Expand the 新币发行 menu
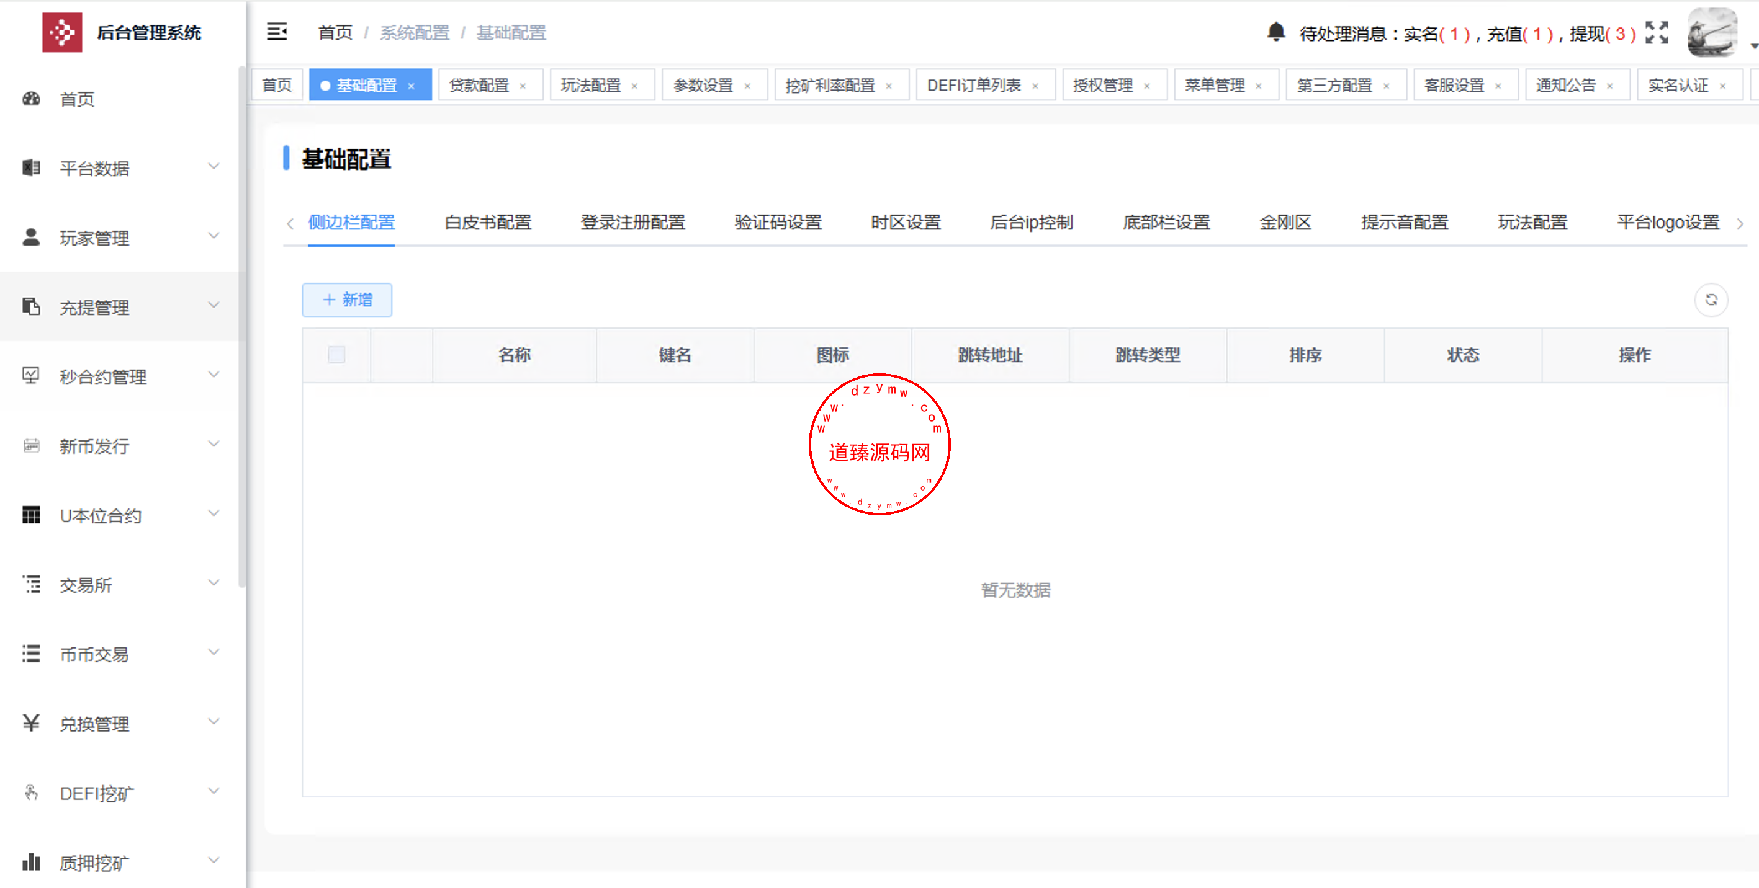 coord(214,444)
